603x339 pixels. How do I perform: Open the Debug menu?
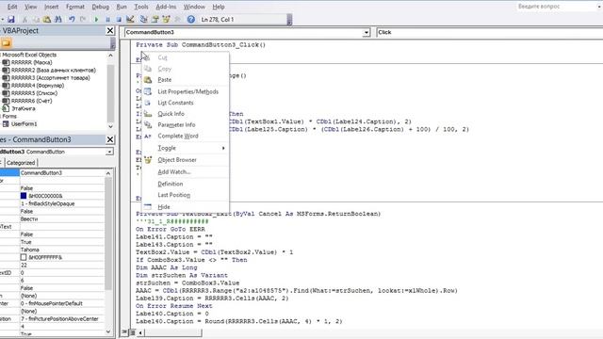101,7
